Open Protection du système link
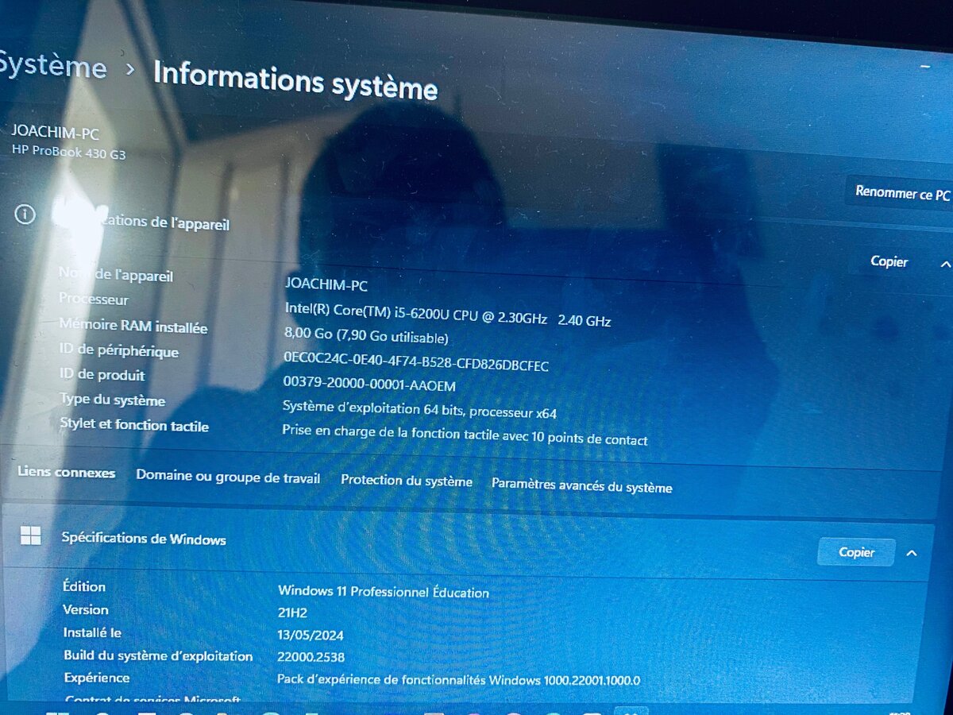 (407, 481)
